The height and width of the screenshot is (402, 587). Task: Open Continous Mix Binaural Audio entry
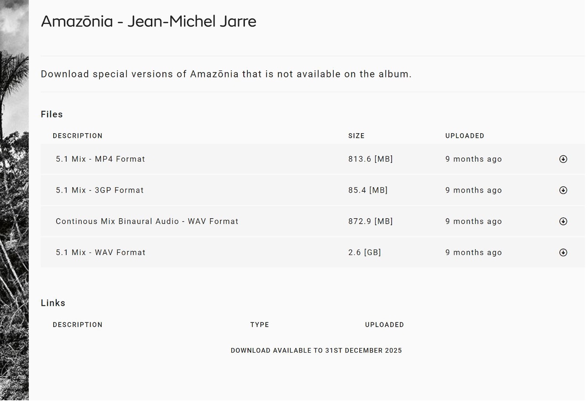coord(147,222)
